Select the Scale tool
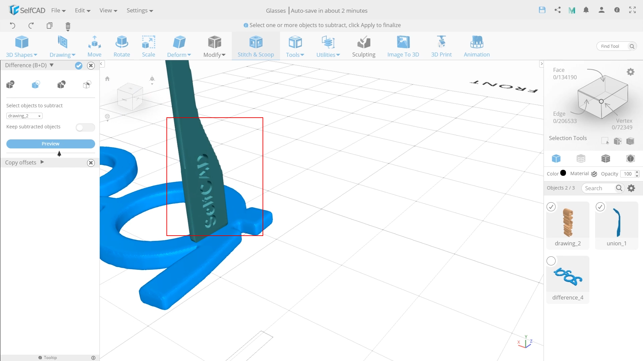643x361 pixels. pyautogui.click(x=148, y=46)
